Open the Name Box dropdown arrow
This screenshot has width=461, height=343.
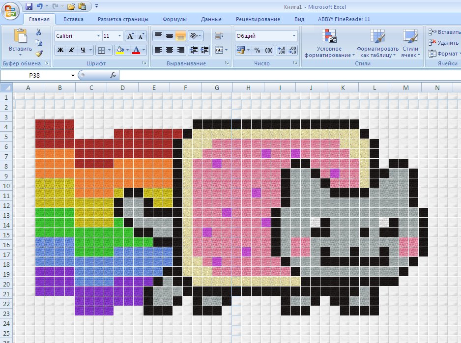[x=73, y=76]
